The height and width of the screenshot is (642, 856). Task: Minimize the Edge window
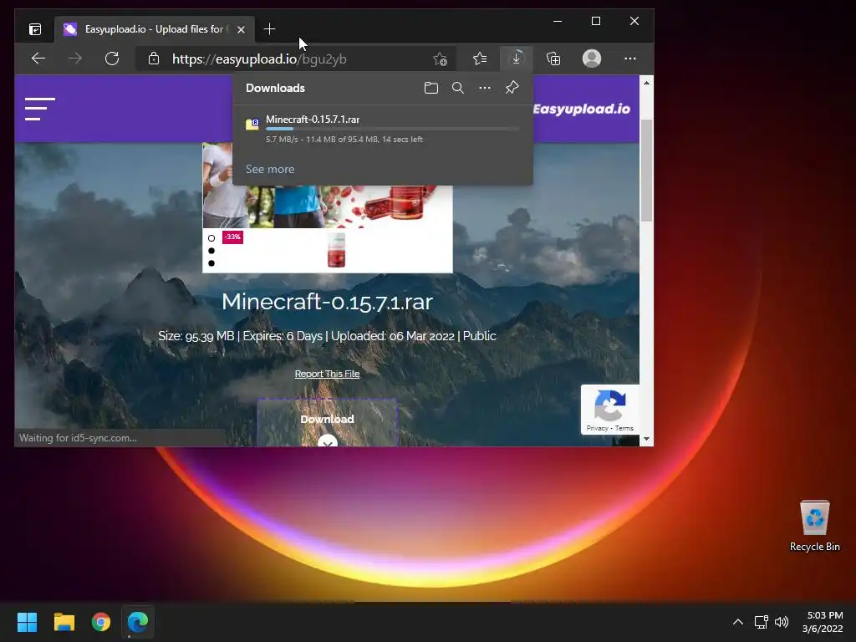coord(558,21)
